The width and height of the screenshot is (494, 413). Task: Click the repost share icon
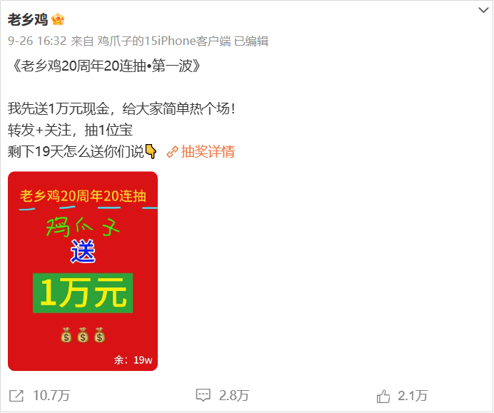16,396
